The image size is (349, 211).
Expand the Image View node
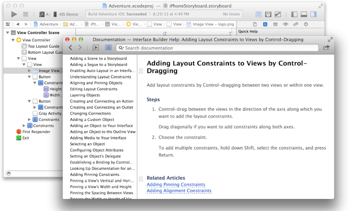click(x=29, y=70)
